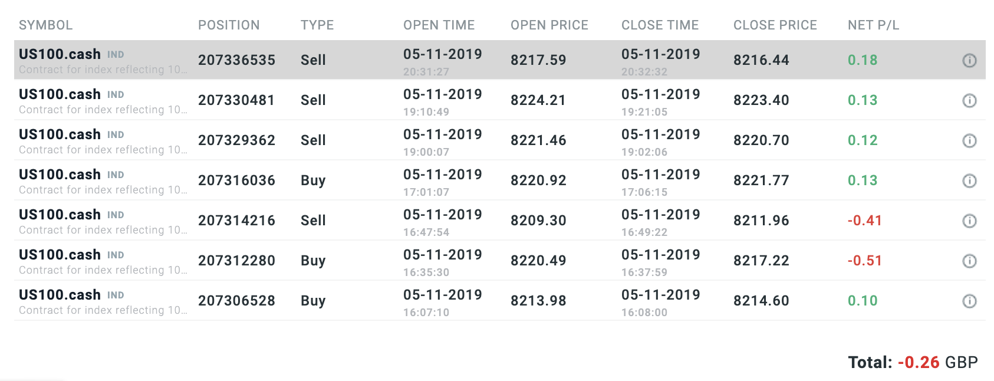The height and width of the screenshot is (381, 994).
Task: Click the CLOSE PRICE column header
Action: 775,25
